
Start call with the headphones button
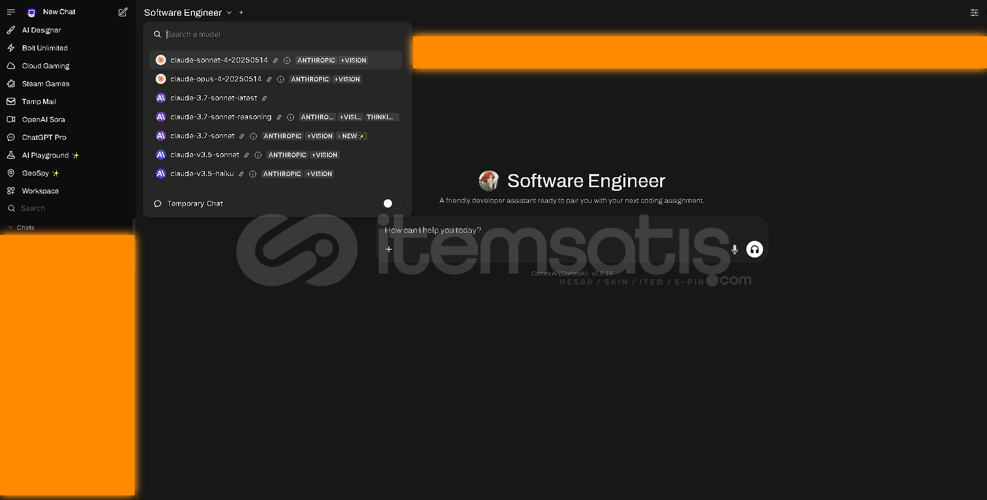click(x=755, y=249)
